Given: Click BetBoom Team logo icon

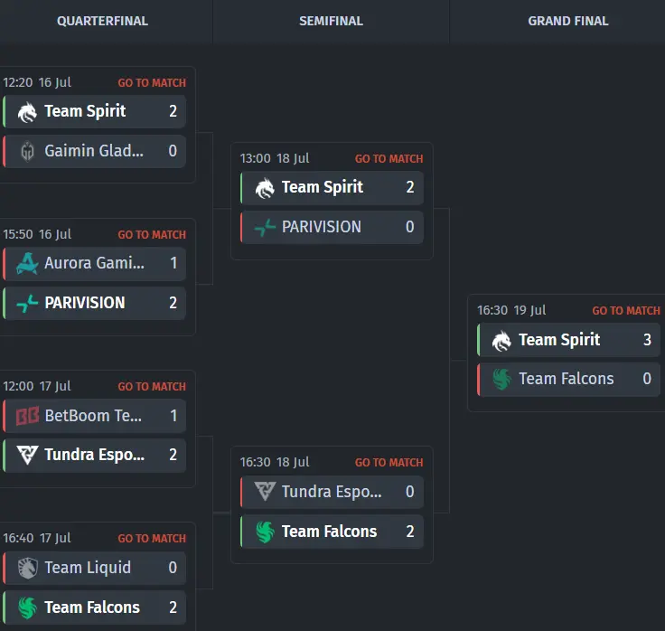Looking at the screenshot, I should pyautogui.click(x=27, y=416).
